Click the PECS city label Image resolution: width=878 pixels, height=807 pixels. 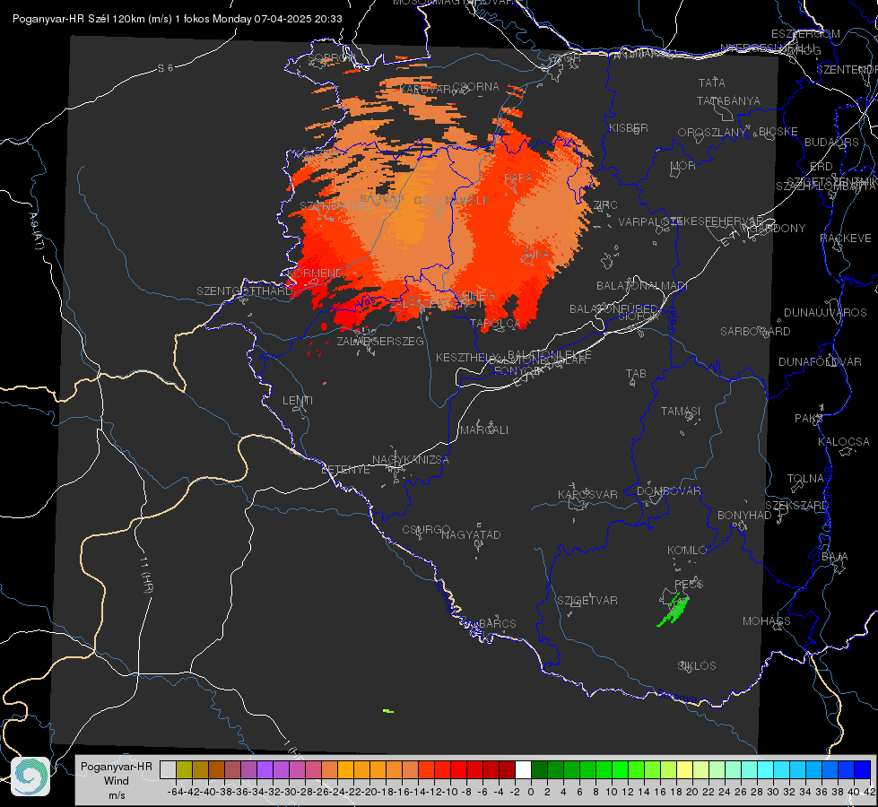[x=689, y=585]
